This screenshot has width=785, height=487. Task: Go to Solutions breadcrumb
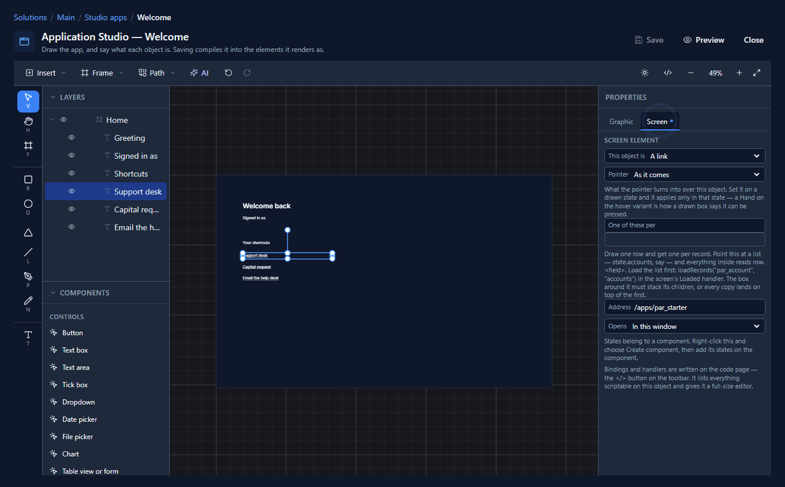(x=31, y=18)
